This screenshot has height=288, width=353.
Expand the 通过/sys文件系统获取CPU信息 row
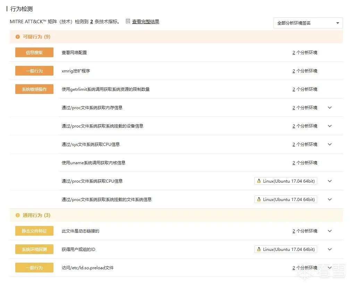coord(330,145)
